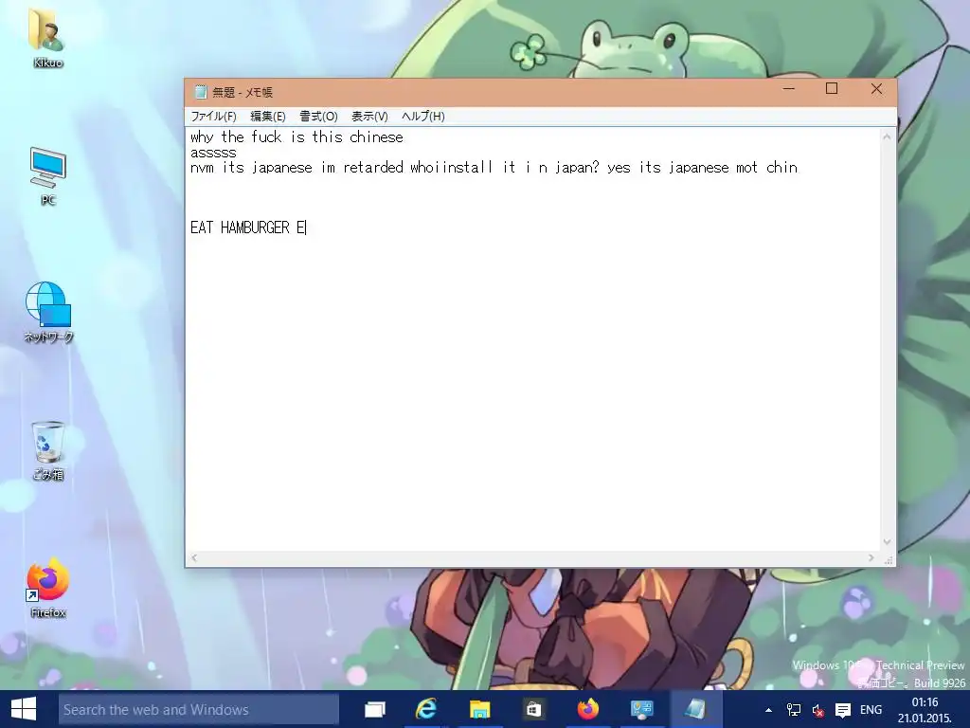Maximize the Notepad window
The image size is (970, 728).
[832, 89]
